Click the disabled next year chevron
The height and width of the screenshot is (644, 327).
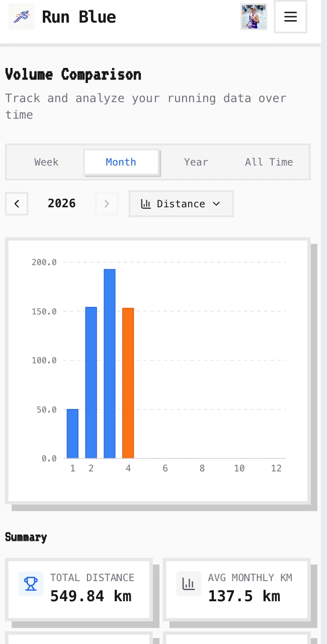point(107,204)
